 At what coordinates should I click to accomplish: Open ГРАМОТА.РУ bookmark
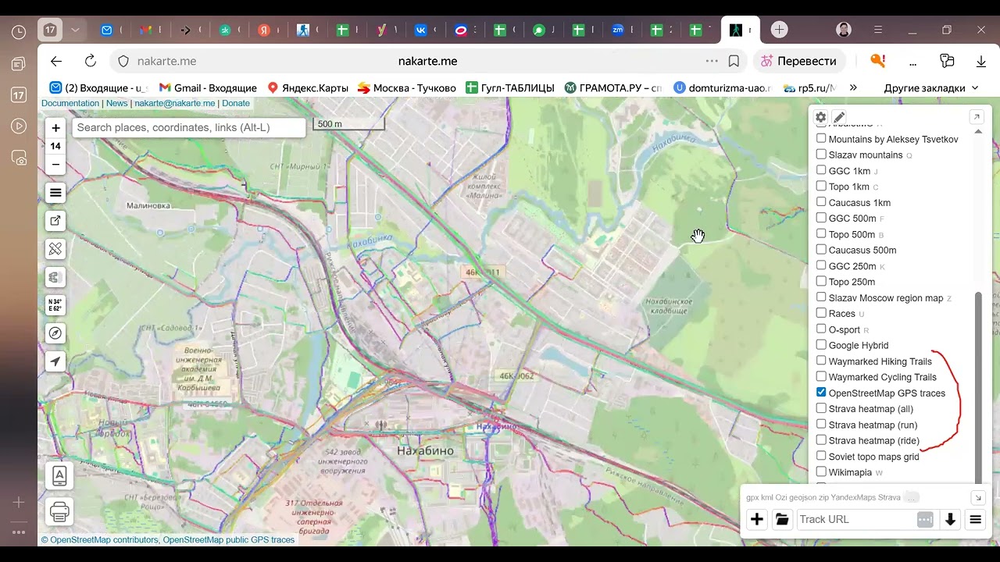tap(613, 88)
